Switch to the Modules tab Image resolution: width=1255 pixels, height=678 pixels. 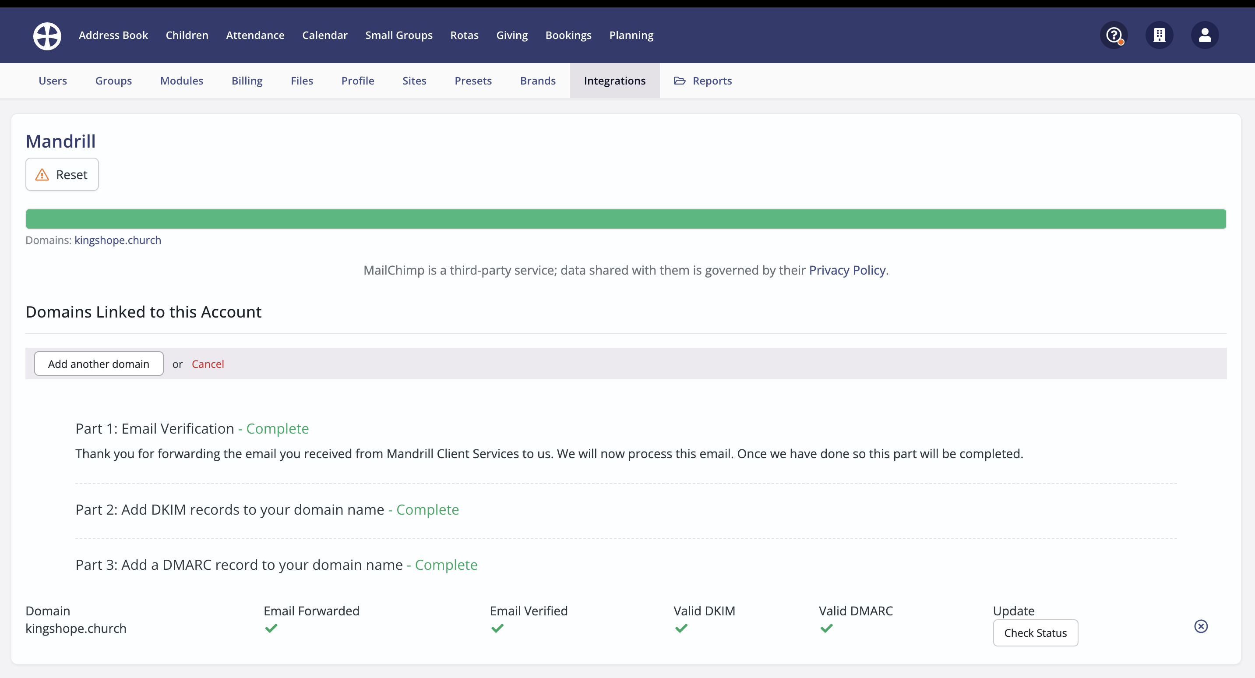point(182,81)
